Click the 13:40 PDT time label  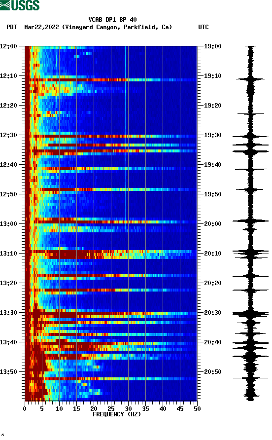[8, 342]
